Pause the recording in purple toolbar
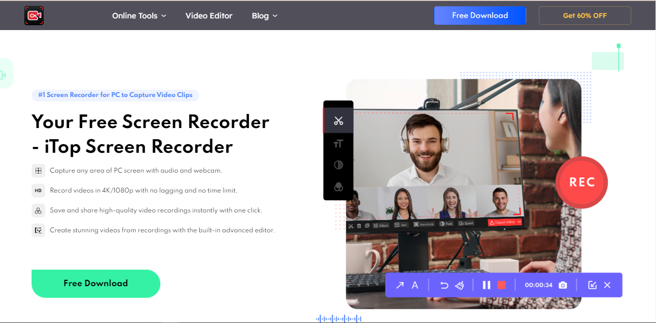Viewport: 656px width, 323px height. tap(486, 285)
